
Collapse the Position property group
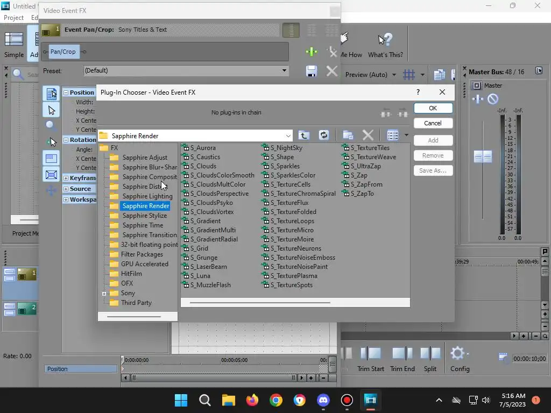point(66,92)
